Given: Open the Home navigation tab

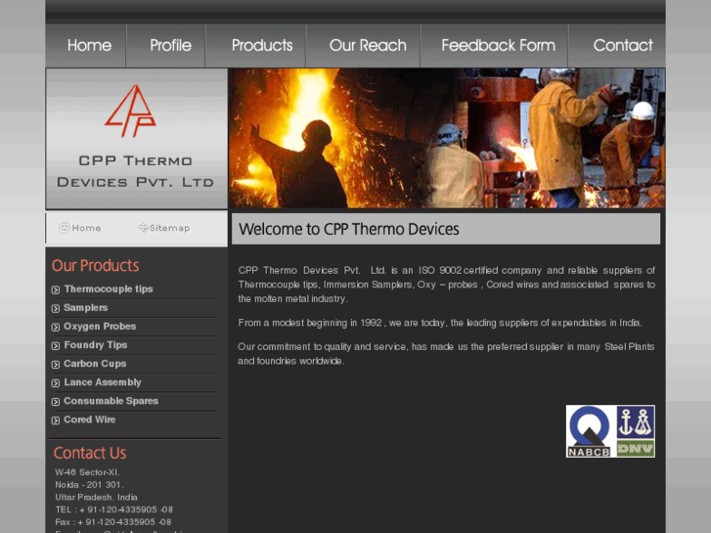Looking at the screenshot, I should click(x=89, y=45).
